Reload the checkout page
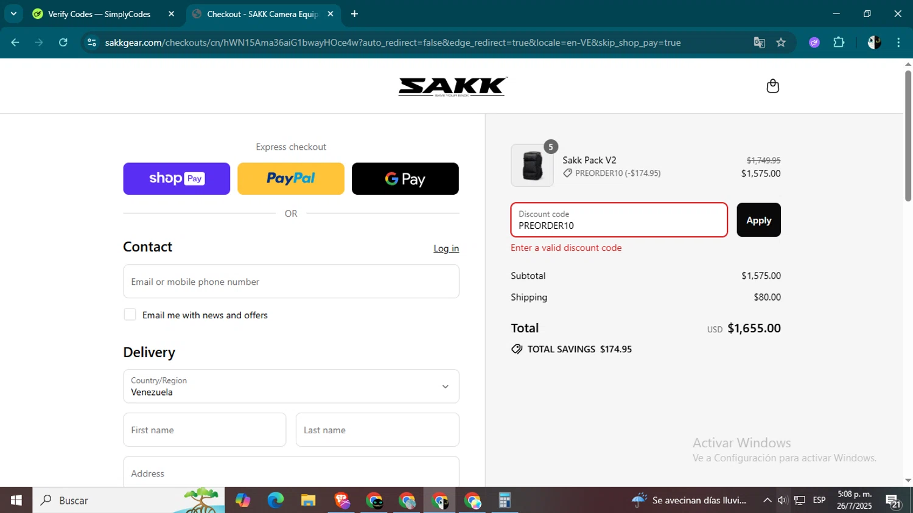 pos(63,43)
